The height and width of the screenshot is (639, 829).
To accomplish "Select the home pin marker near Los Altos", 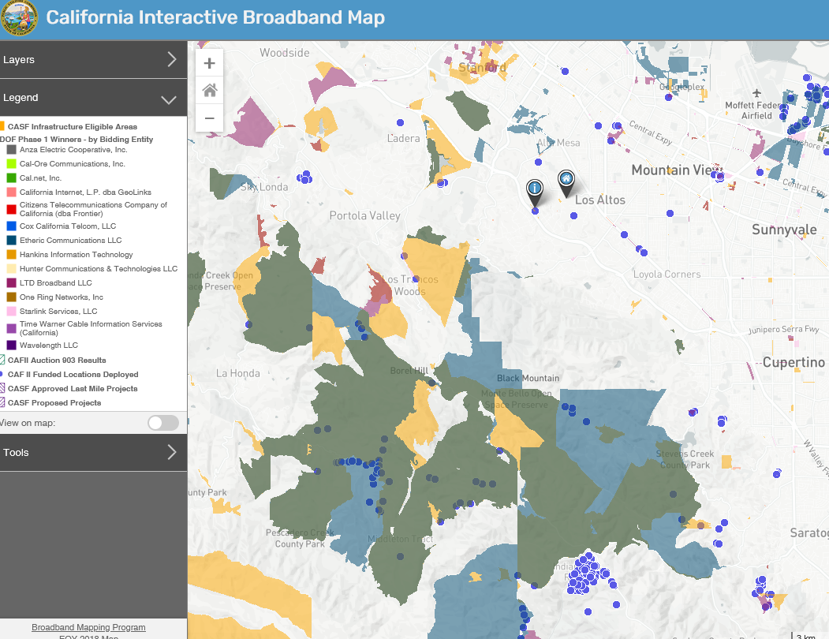I will [x=566, y=184].
